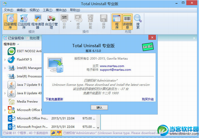Click the monitor logo in About dialog
Viewport: 199px width, 138px height.
click(55, 65)
